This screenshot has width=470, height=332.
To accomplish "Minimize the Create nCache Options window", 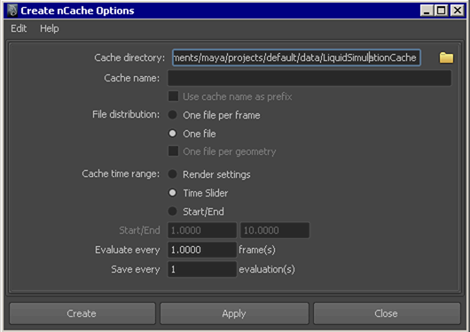I will coord(427,11).
